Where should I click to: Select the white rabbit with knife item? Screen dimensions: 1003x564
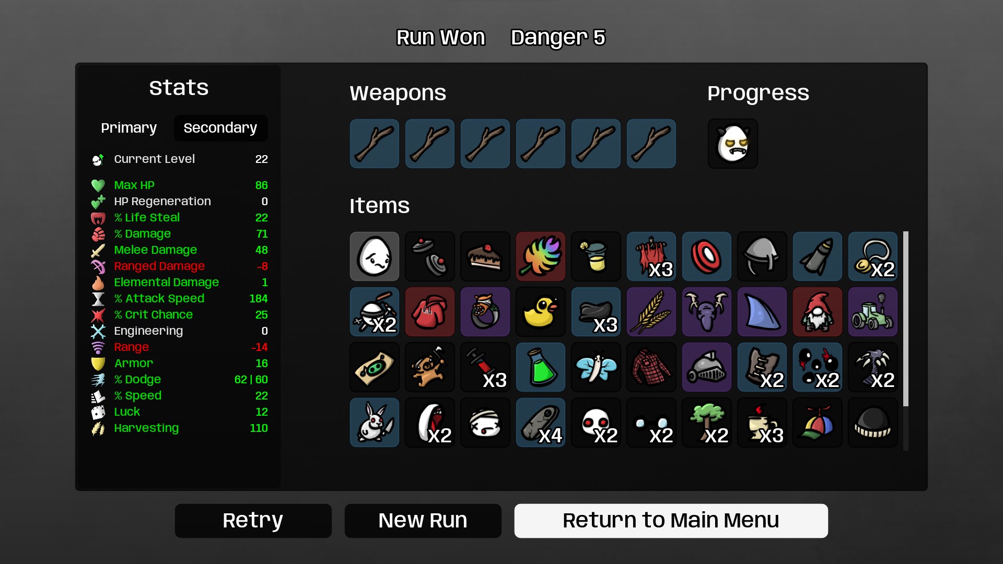click(x=374, y=422)
